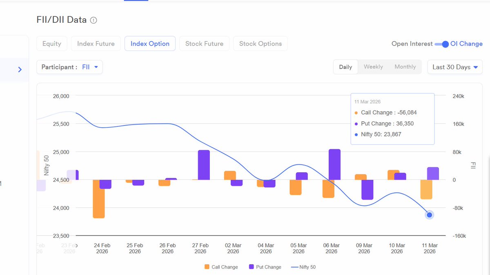
Task: Click the purple put bar for 27 Feb
Action: point(204,165)
